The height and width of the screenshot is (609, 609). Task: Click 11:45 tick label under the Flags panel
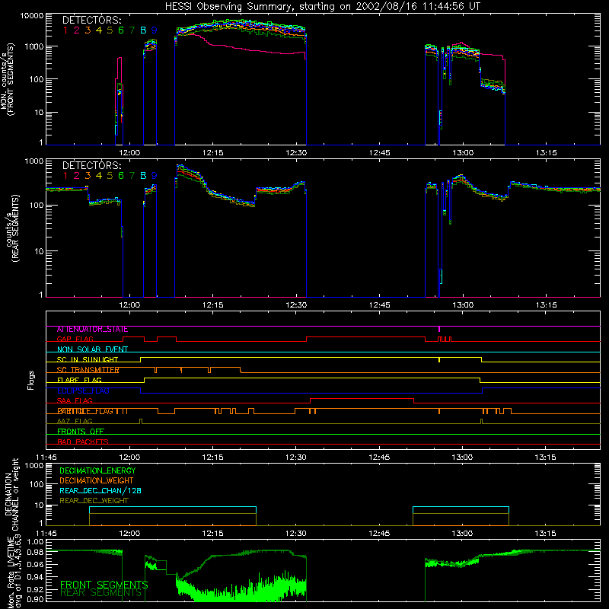tap(46, 458)
